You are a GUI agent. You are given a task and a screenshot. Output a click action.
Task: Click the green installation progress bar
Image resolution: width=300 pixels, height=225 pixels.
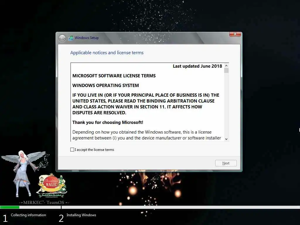coord(10,207)
